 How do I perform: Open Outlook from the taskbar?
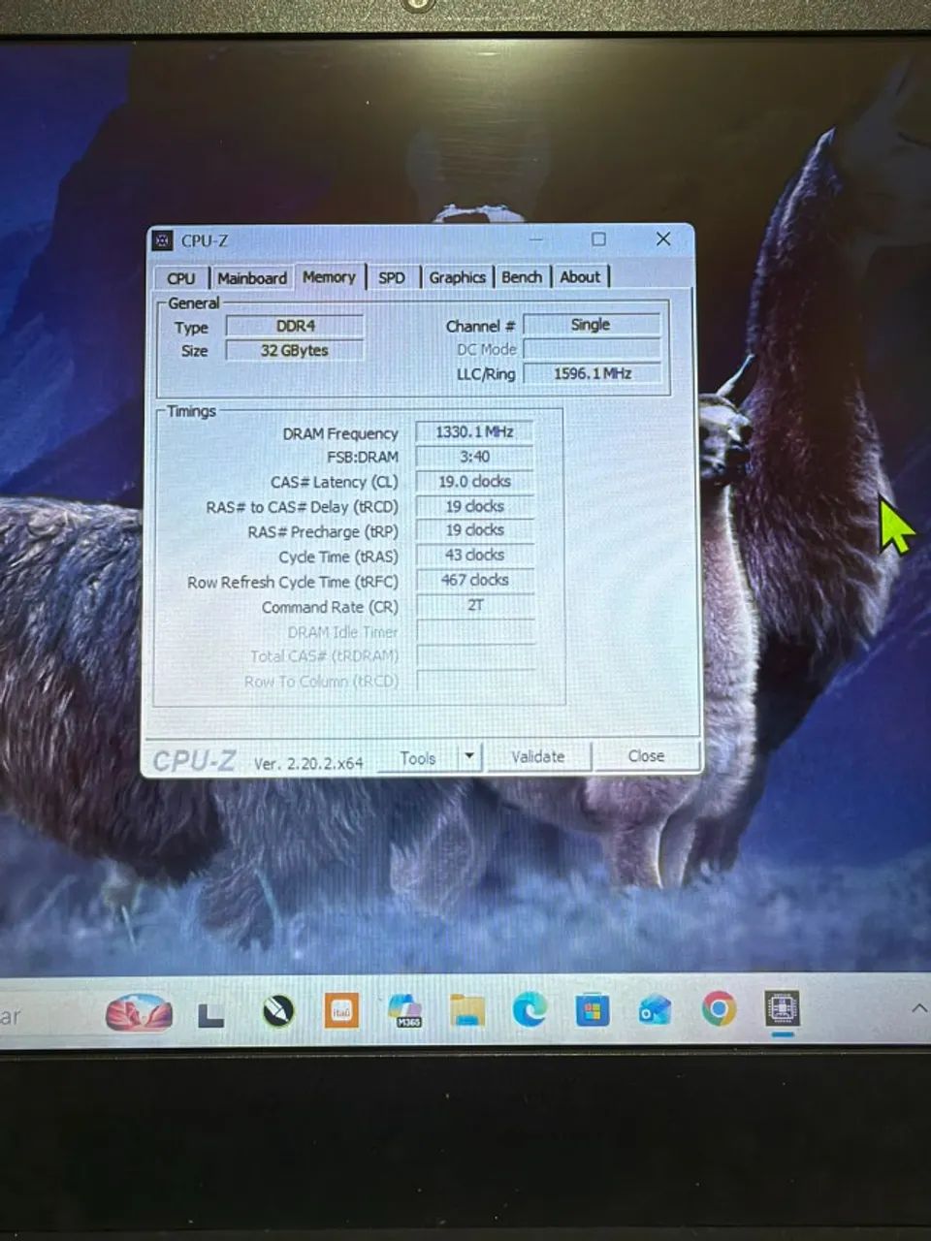pos(655,1010)
